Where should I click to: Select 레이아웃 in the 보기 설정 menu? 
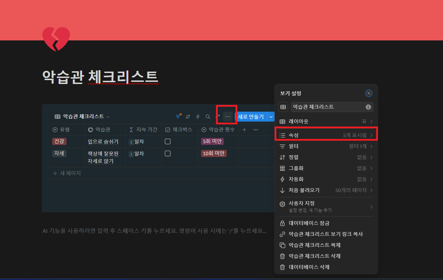coord(326,122)
